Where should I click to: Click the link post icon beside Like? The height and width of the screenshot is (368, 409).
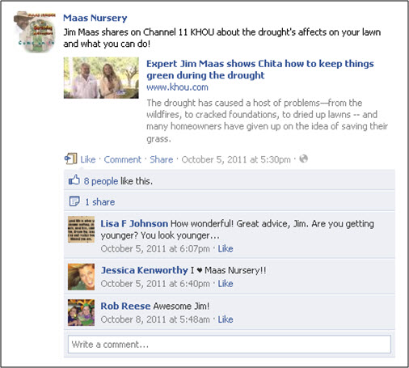pyautogui.click(x=71, y=159)
